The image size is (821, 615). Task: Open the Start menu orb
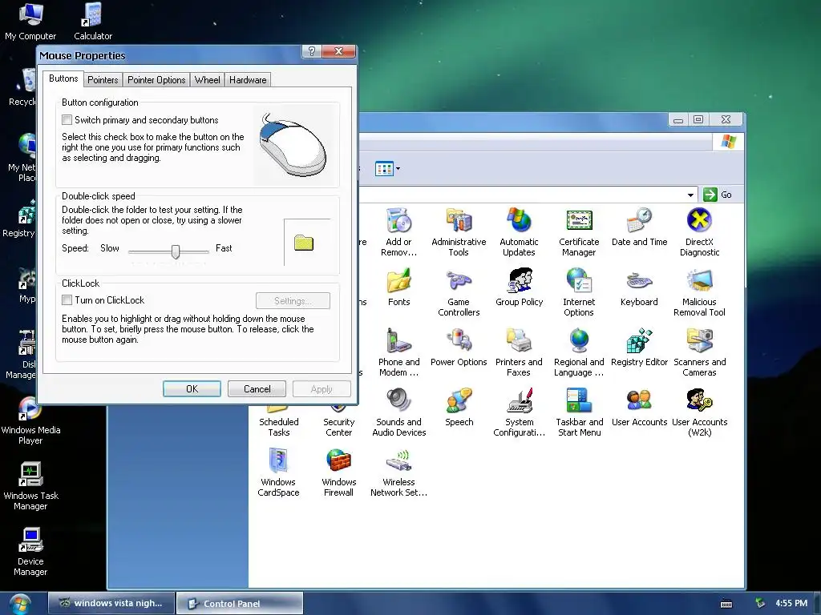19,604
